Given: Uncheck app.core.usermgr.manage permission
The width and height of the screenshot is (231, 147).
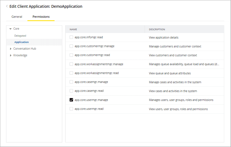Looking at the screenshot, I should 71,100.
